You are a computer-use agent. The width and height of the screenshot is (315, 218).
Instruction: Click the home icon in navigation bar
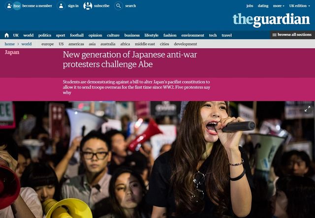pyautogui.click(x=6, y=35)
